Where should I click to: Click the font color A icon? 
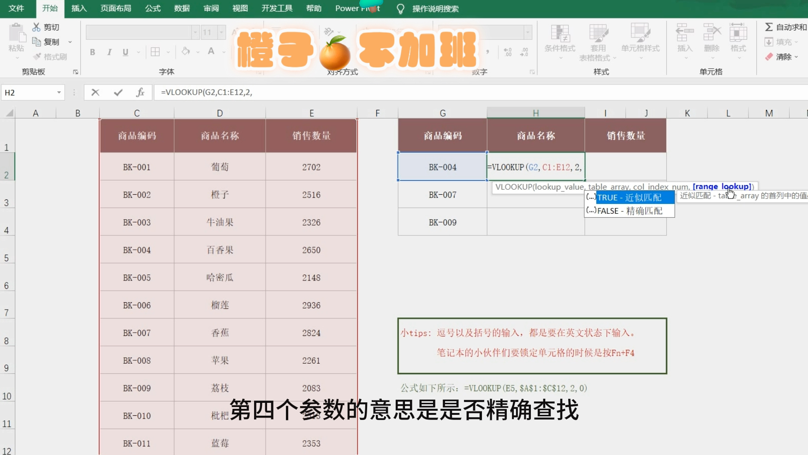211,51
